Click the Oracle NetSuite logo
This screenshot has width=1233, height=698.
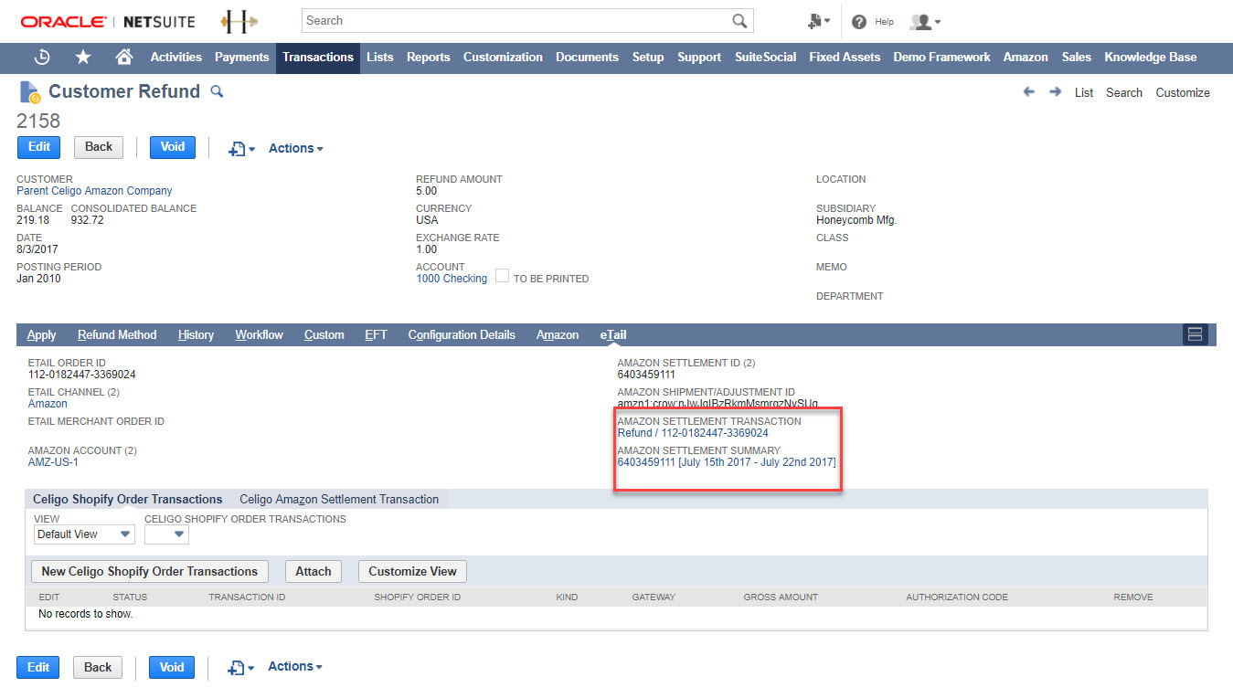[108, 21]
